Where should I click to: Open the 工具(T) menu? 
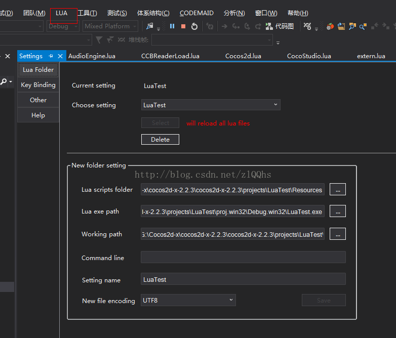87,13
